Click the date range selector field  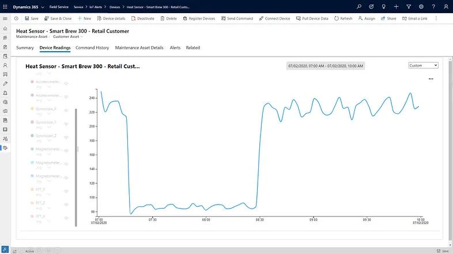point(326,66)
